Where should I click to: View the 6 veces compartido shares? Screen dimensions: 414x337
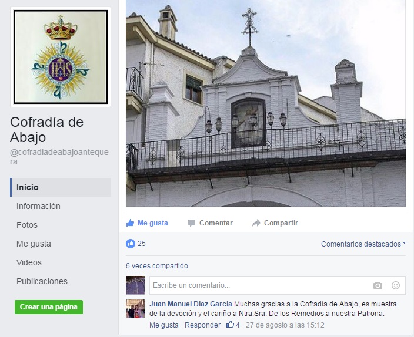(157, 266)
